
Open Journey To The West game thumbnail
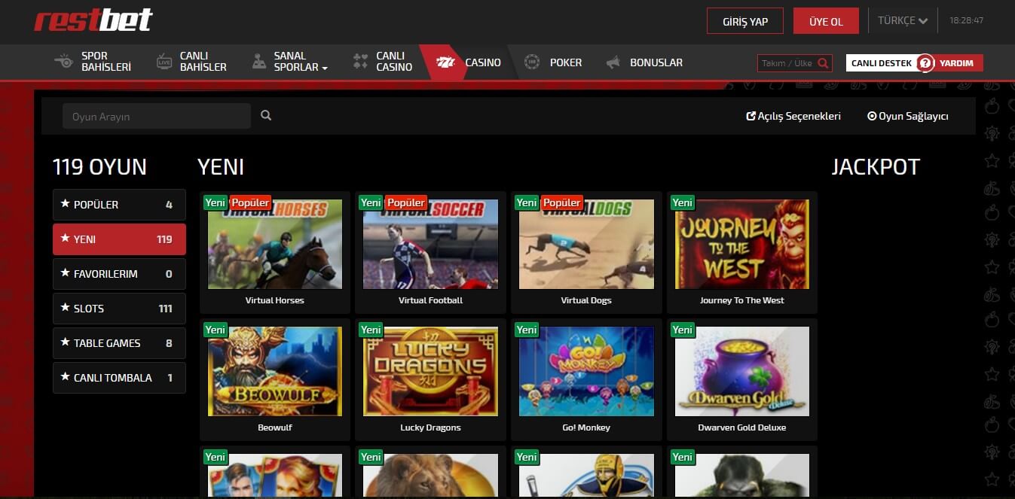742,244
